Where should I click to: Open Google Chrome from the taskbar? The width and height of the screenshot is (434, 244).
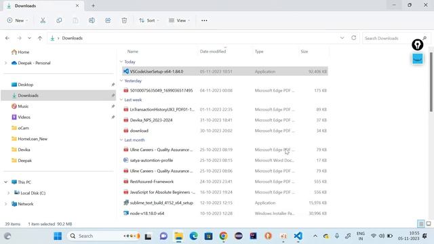tap(223, 236)
